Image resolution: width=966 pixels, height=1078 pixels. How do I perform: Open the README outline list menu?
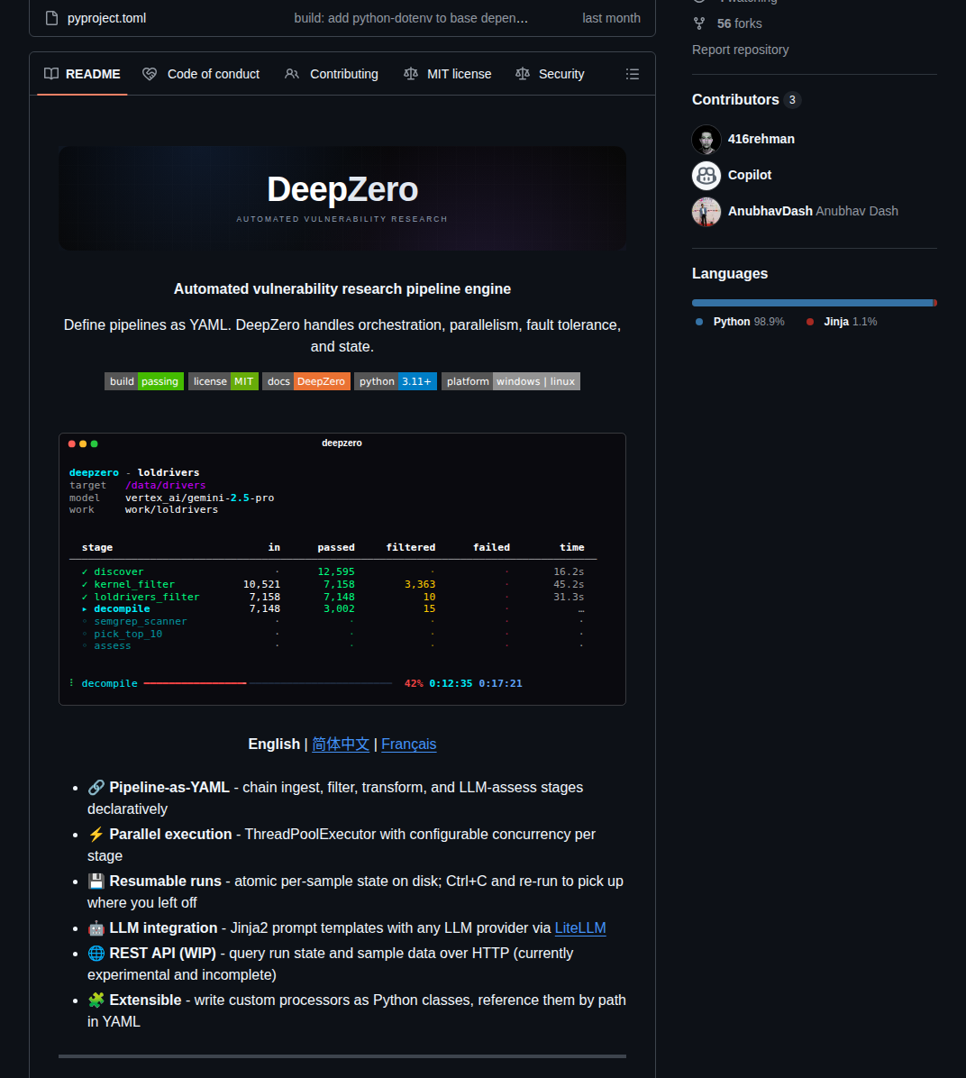pos(633,74)
